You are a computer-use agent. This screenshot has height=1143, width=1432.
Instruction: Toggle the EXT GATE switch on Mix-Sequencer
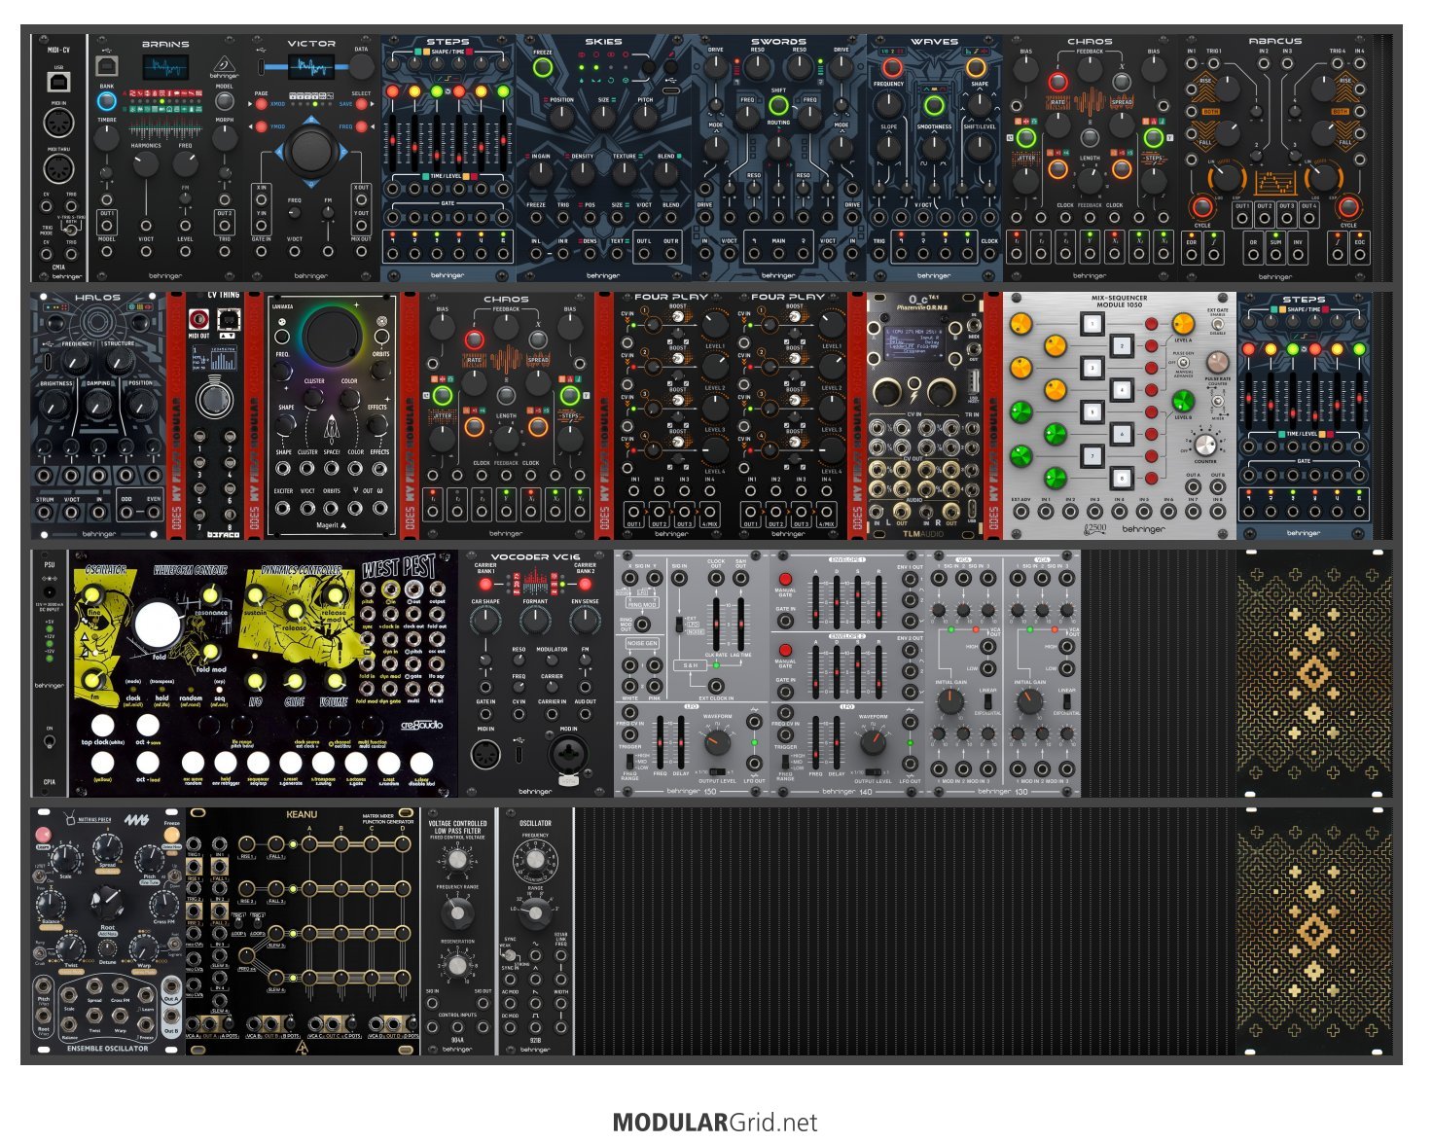(x=1217, y=324)
